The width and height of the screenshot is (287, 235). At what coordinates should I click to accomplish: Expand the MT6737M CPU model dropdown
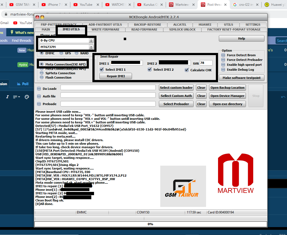[x=91, y=47]
